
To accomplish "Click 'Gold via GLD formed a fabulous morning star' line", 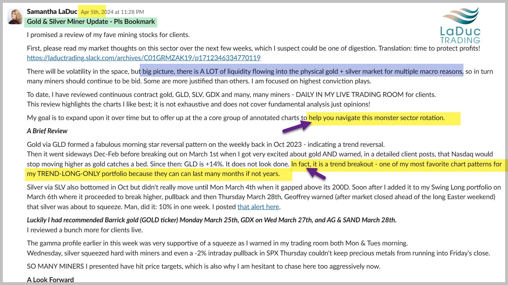I will 206,145.
